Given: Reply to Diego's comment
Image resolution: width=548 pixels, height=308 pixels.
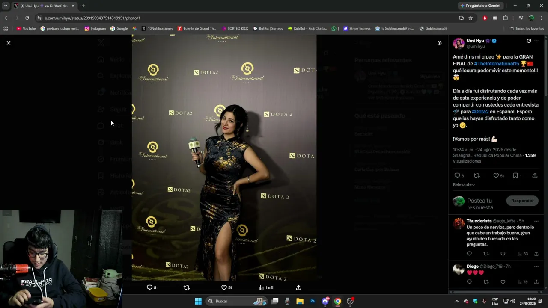Looking at the screenshot, I should tap(469, 282).
